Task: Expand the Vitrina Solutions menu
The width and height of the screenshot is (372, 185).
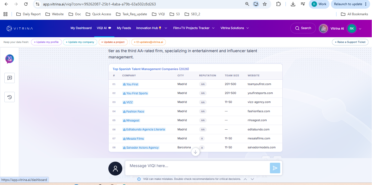Action: tap(234, 28)
